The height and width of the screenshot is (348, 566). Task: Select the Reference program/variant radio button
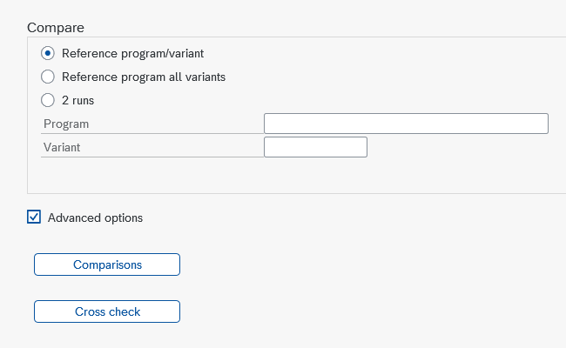pos(48,53)
